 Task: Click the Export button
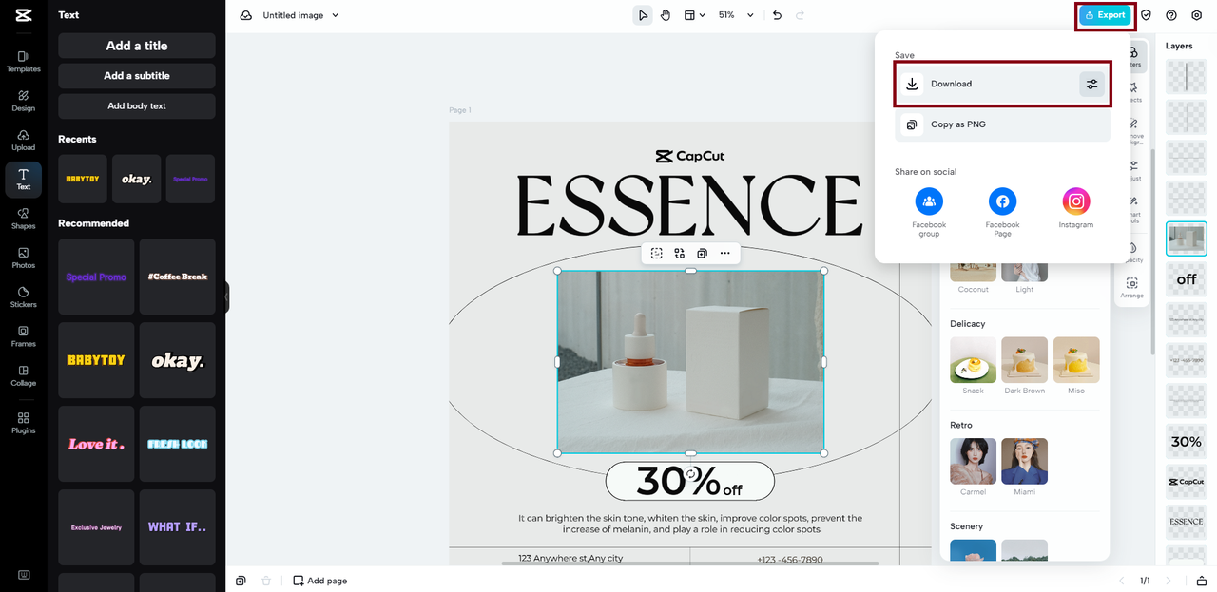[x=1105, y=15]
